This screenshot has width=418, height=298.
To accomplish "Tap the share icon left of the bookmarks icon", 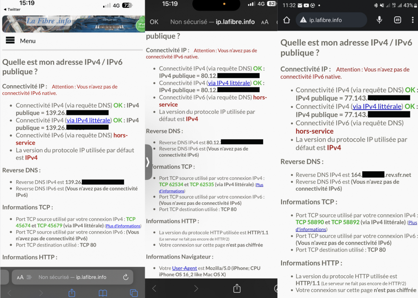I will pyautogui.click(x=72, y=293).
